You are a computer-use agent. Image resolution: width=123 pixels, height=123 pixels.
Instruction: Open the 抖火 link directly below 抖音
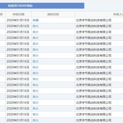click(x=36, y=26)
